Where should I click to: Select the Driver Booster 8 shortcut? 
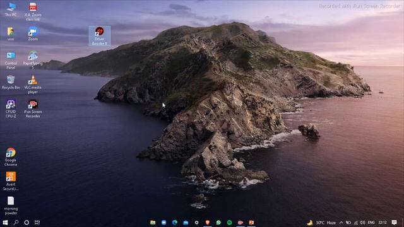(100, 36)
